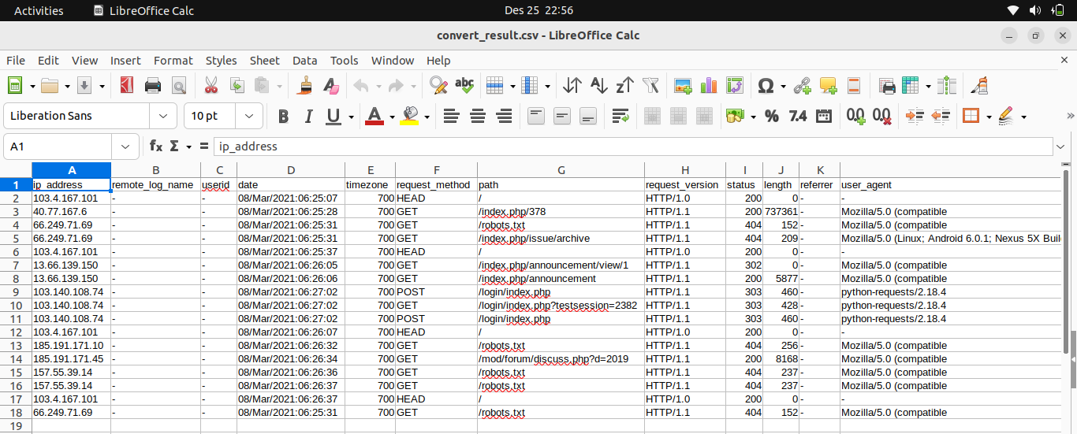This screenshot has width=1077, height=434.
Task: Toggle Wrap Text
Action: click(x=620, y=116)
